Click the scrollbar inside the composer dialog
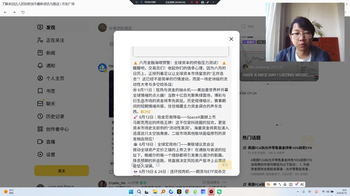The image size is (350, 196). (x=238, y=100)
